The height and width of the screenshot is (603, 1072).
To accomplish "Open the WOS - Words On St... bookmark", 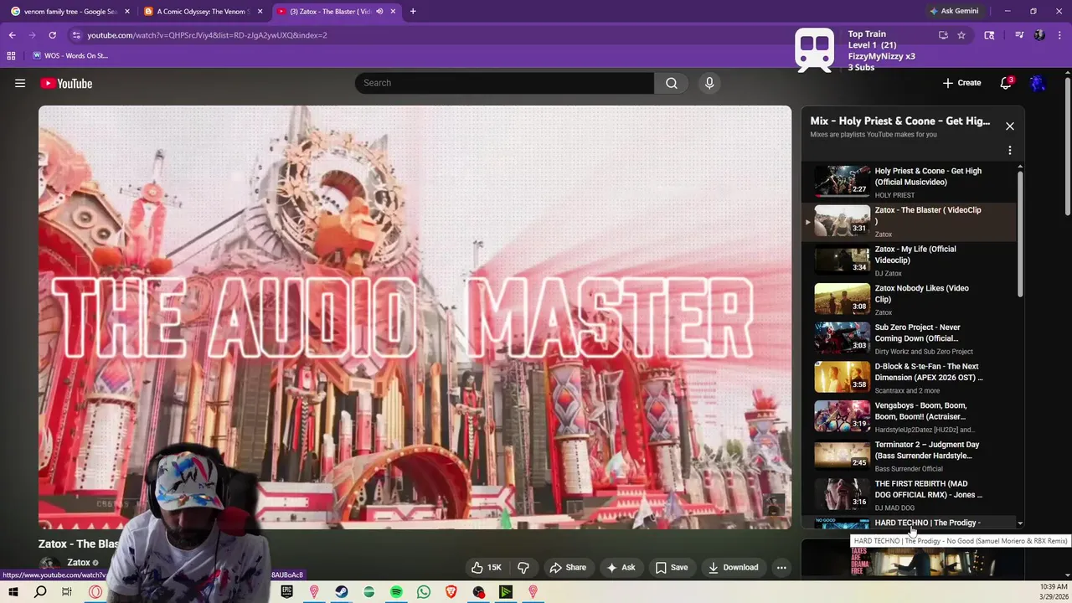I will tap(70, 55).
